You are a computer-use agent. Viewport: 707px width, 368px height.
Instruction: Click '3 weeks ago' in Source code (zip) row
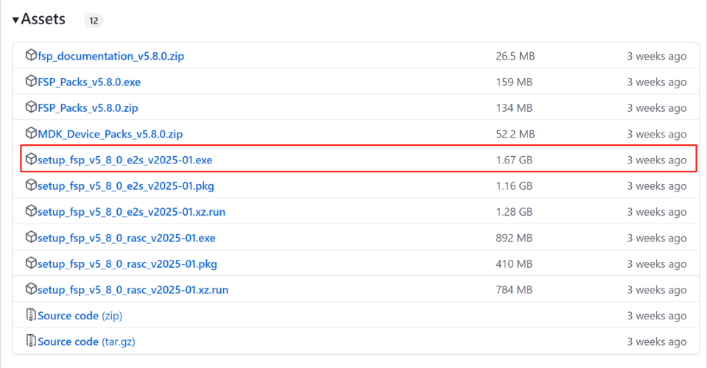click(x=657, y=316)
